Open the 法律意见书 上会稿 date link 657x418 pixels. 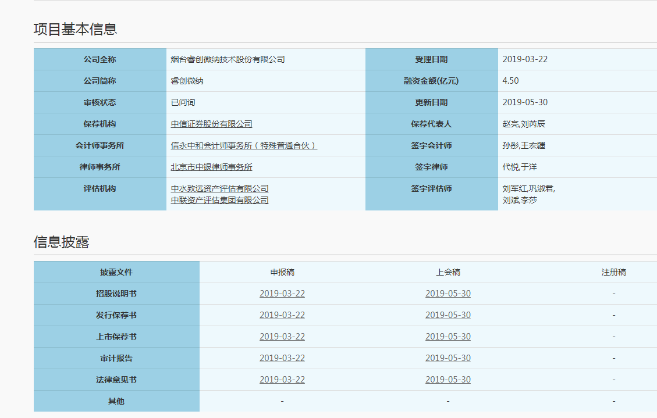pyautogui.click(x=448, y=380)
